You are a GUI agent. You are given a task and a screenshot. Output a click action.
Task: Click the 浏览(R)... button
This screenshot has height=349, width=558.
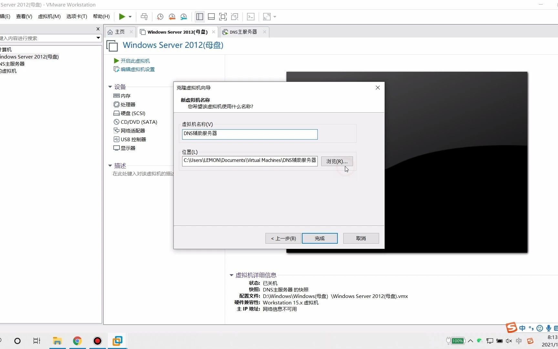coord(337,161)
